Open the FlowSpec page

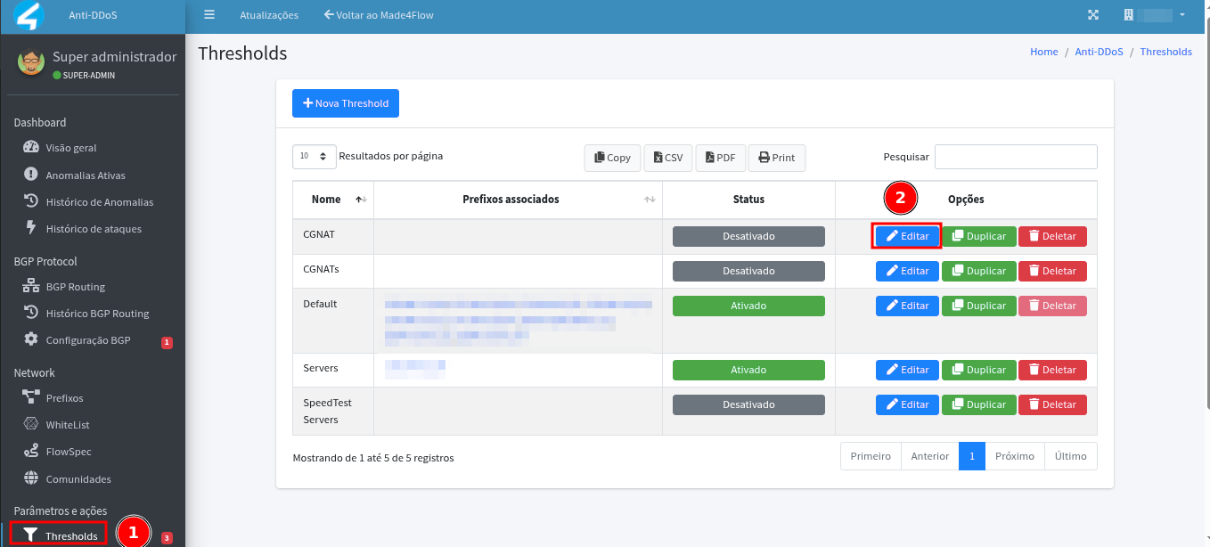pos(69,452)
